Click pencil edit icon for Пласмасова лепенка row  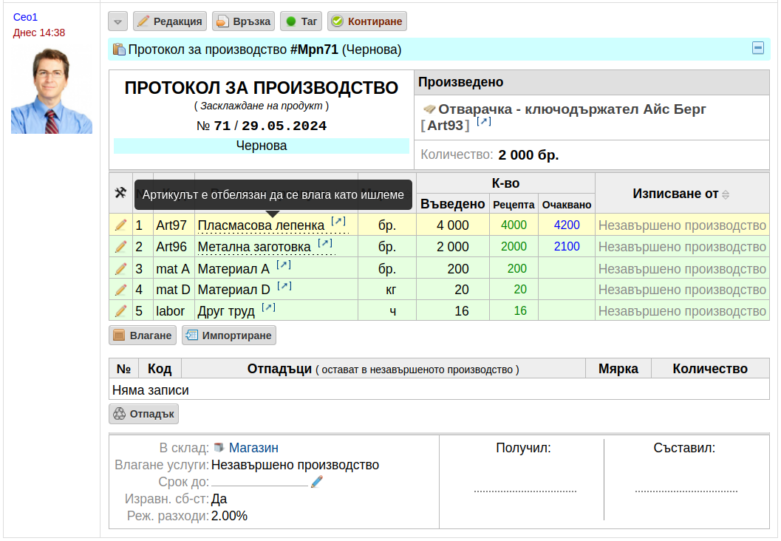coord(120,225)
